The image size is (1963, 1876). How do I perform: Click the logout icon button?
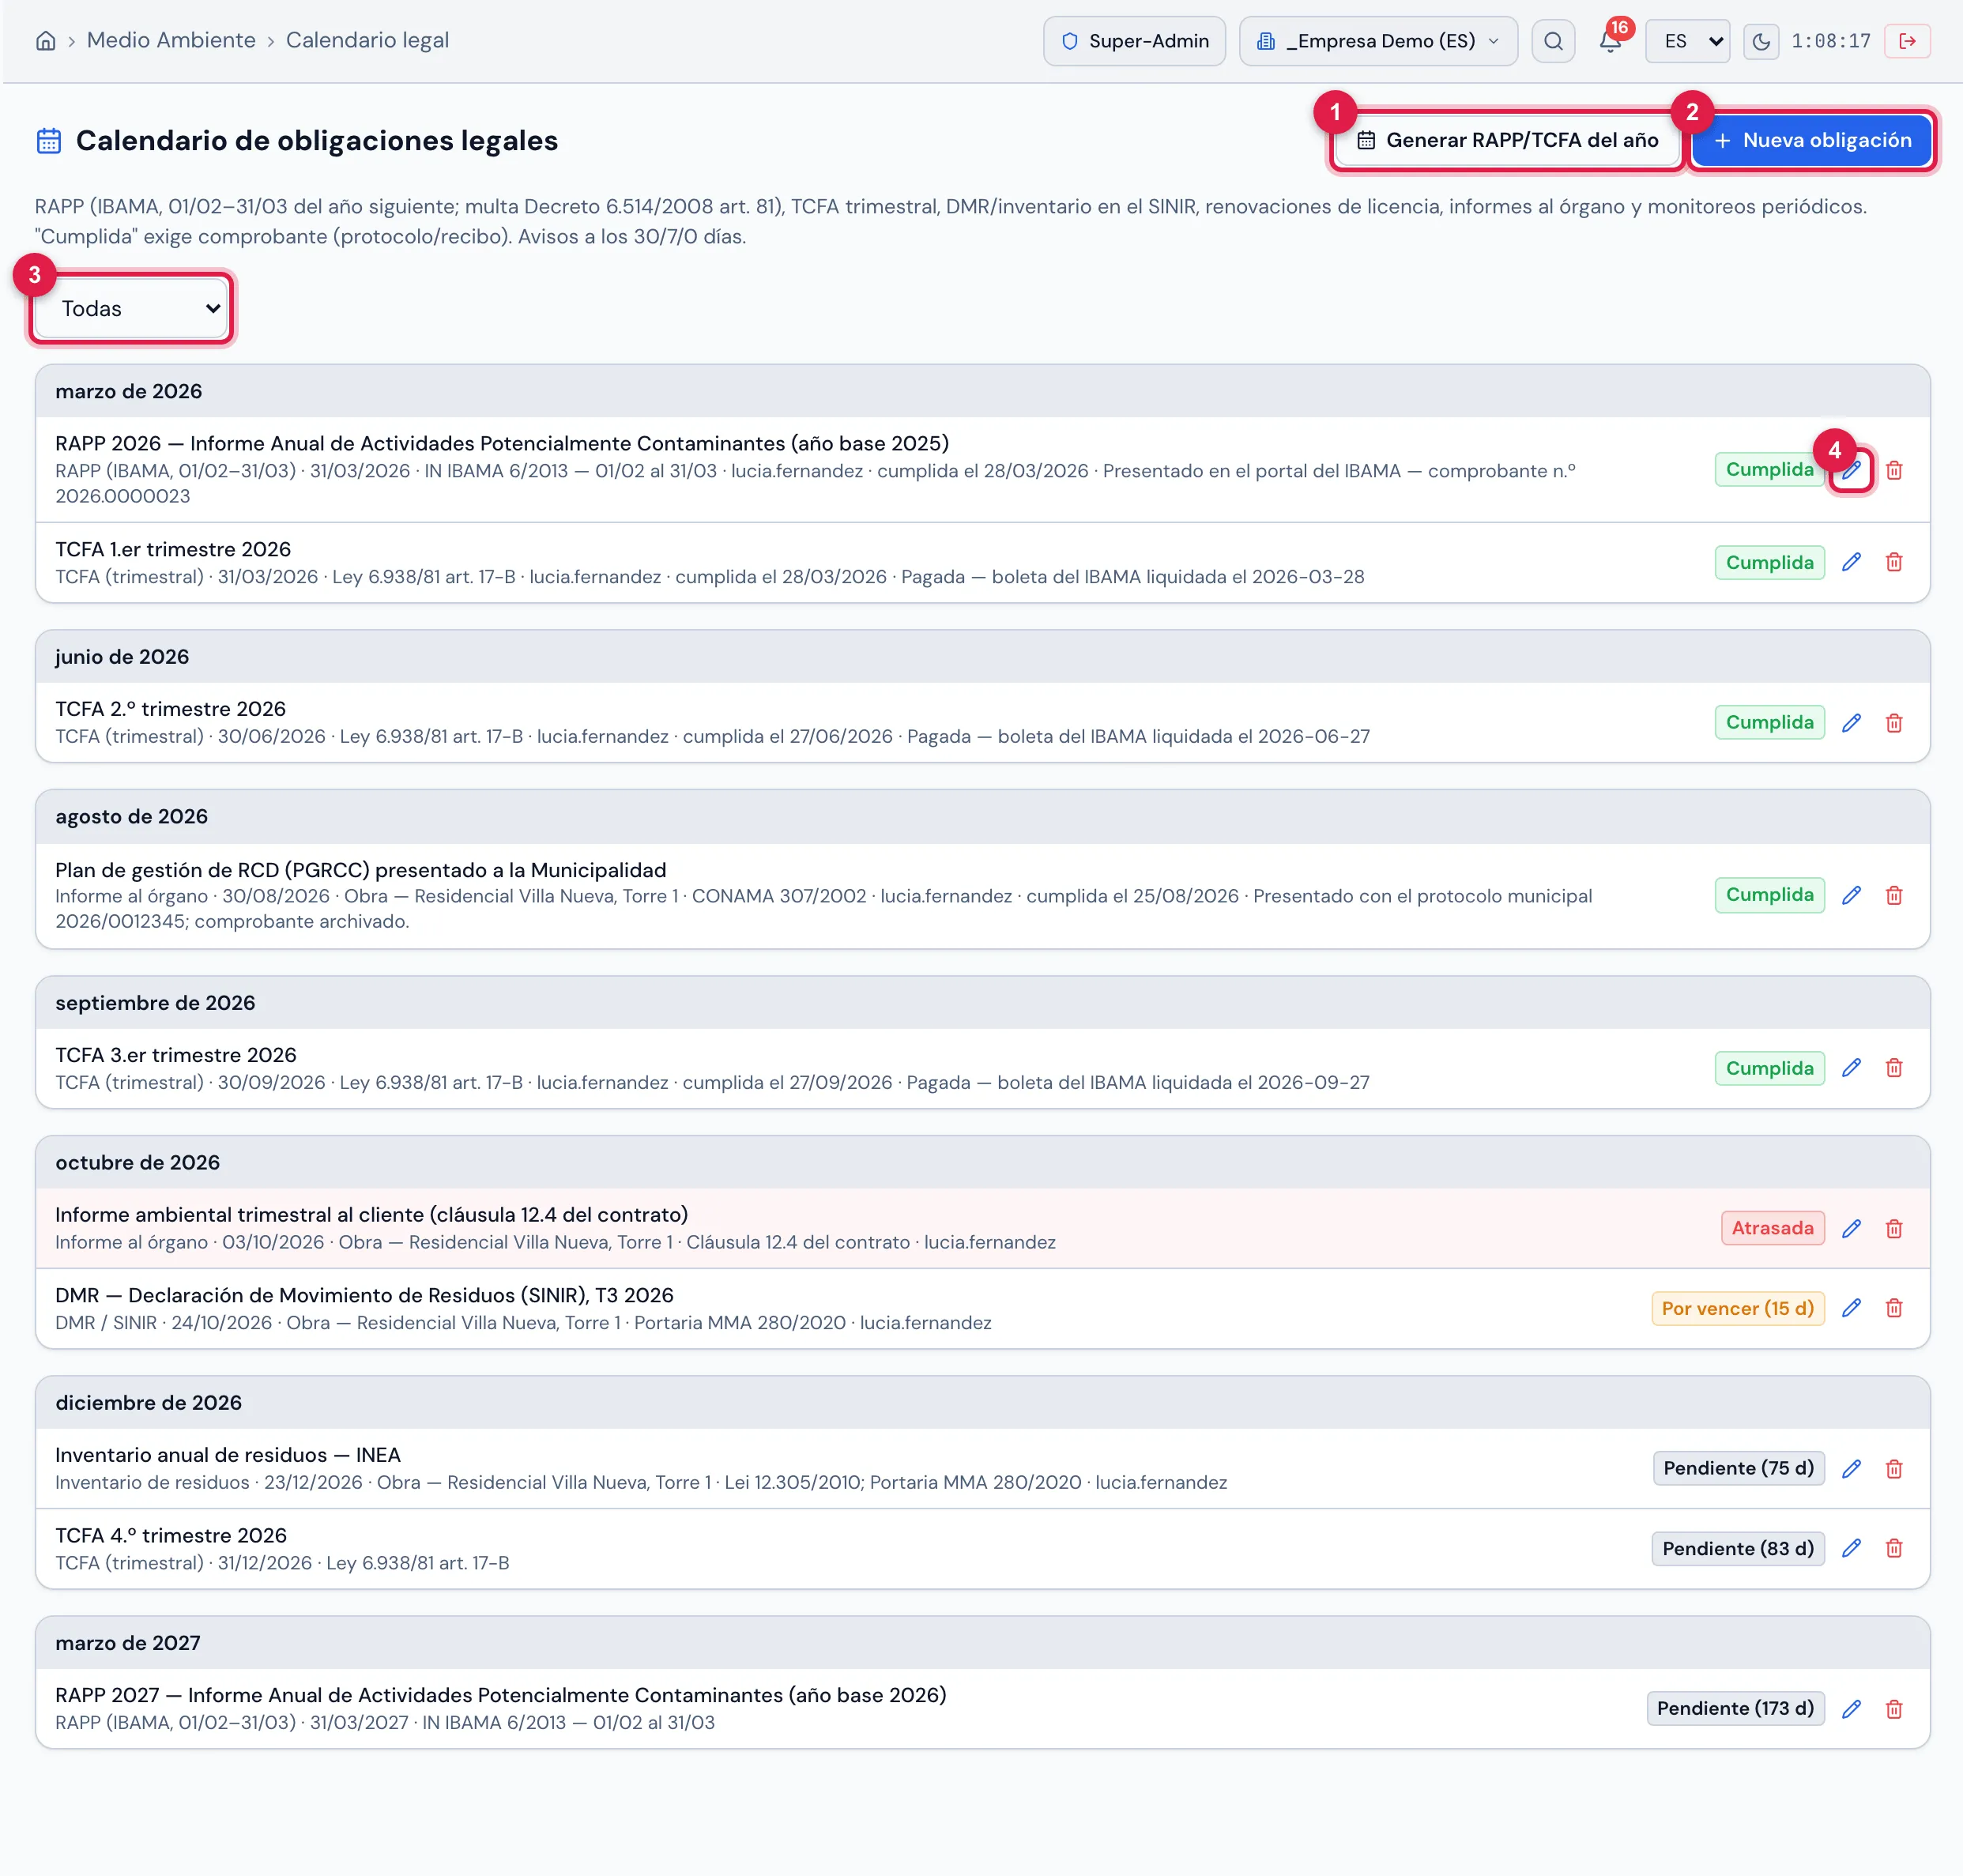click(1907, 41)
